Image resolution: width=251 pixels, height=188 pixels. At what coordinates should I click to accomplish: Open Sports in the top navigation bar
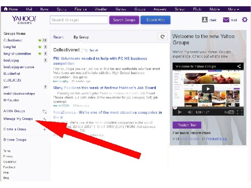coord(62,9)
